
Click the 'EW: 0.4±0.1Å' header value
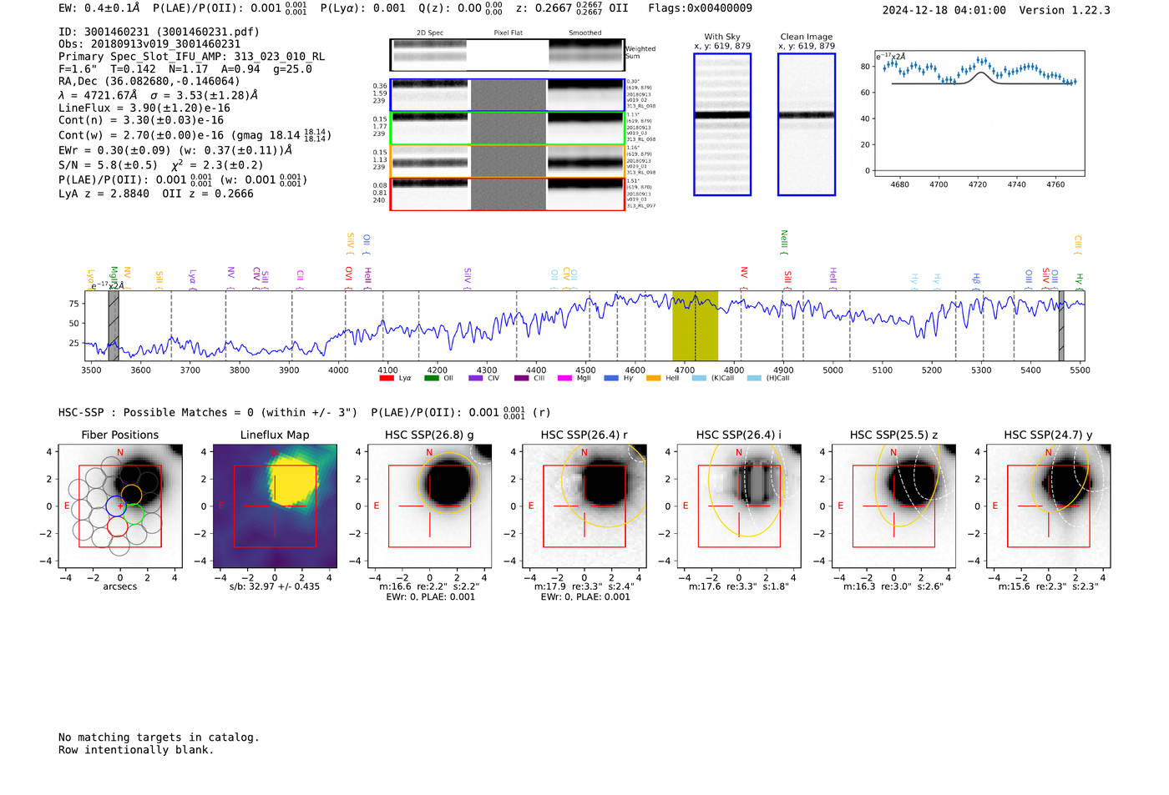(x=99, y=8)
